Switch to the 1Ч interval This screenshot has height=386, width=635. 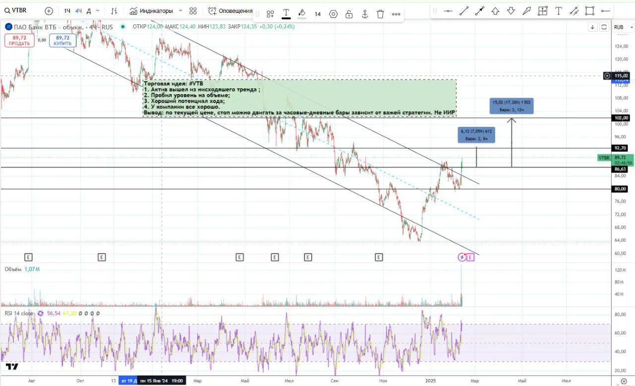pyautogui.click(x=67, y=11)
